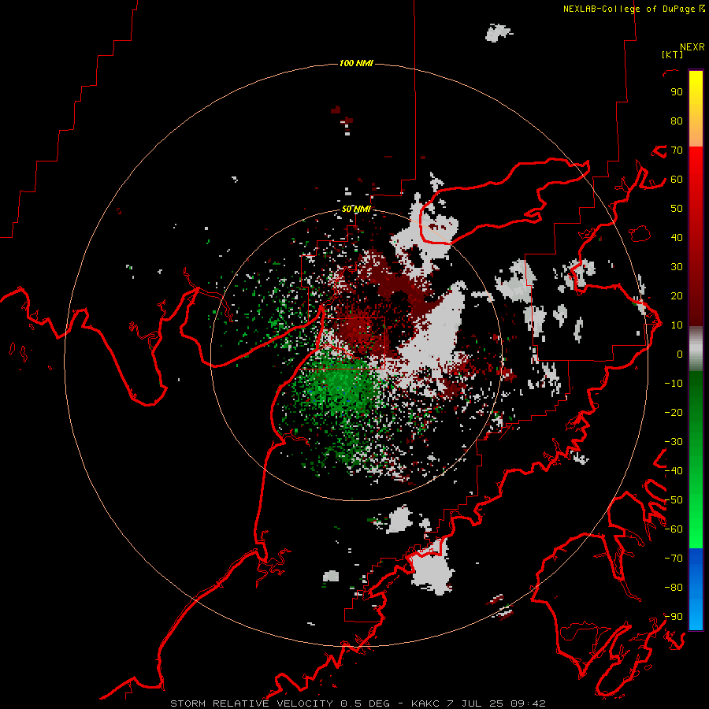The height and width of the screenshot is (709, 709).
Task: Click the 20 knot label on color scale
Action: (x=677, y=295)
